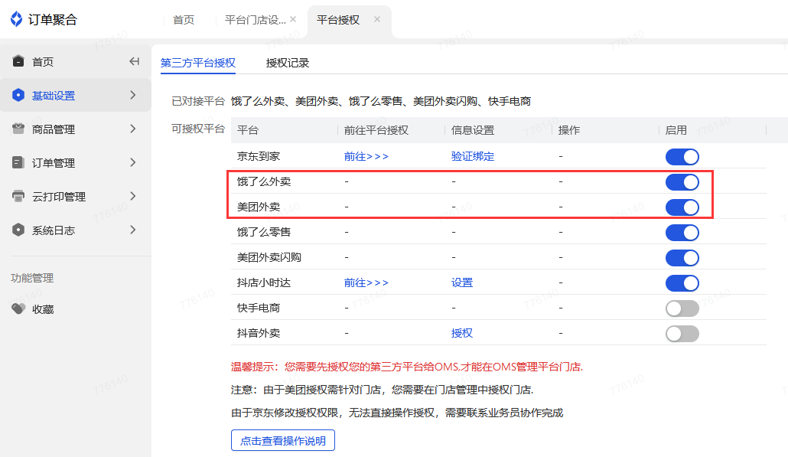Open 基础设置 in the sidebar menu
This screenshot has height=457, width=788.
(54, 96)
